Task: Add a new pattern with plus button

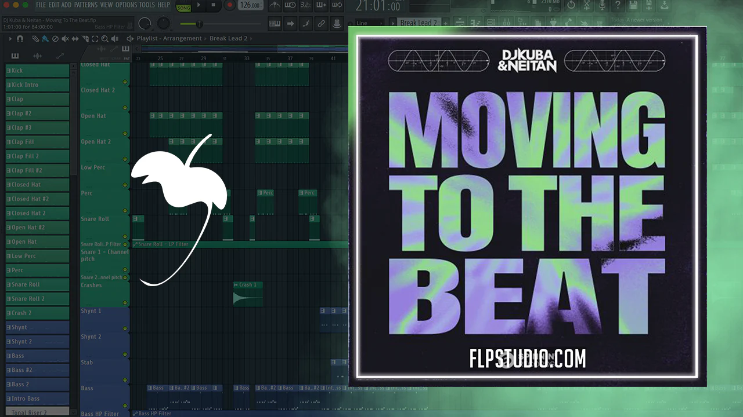Action: 447,23
